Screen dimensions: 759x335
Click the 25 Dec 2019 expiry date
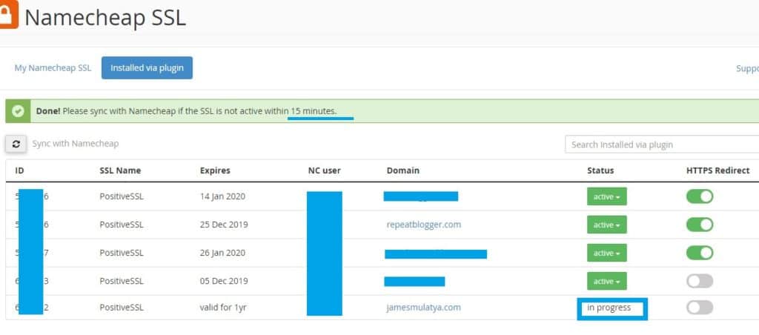224,225
